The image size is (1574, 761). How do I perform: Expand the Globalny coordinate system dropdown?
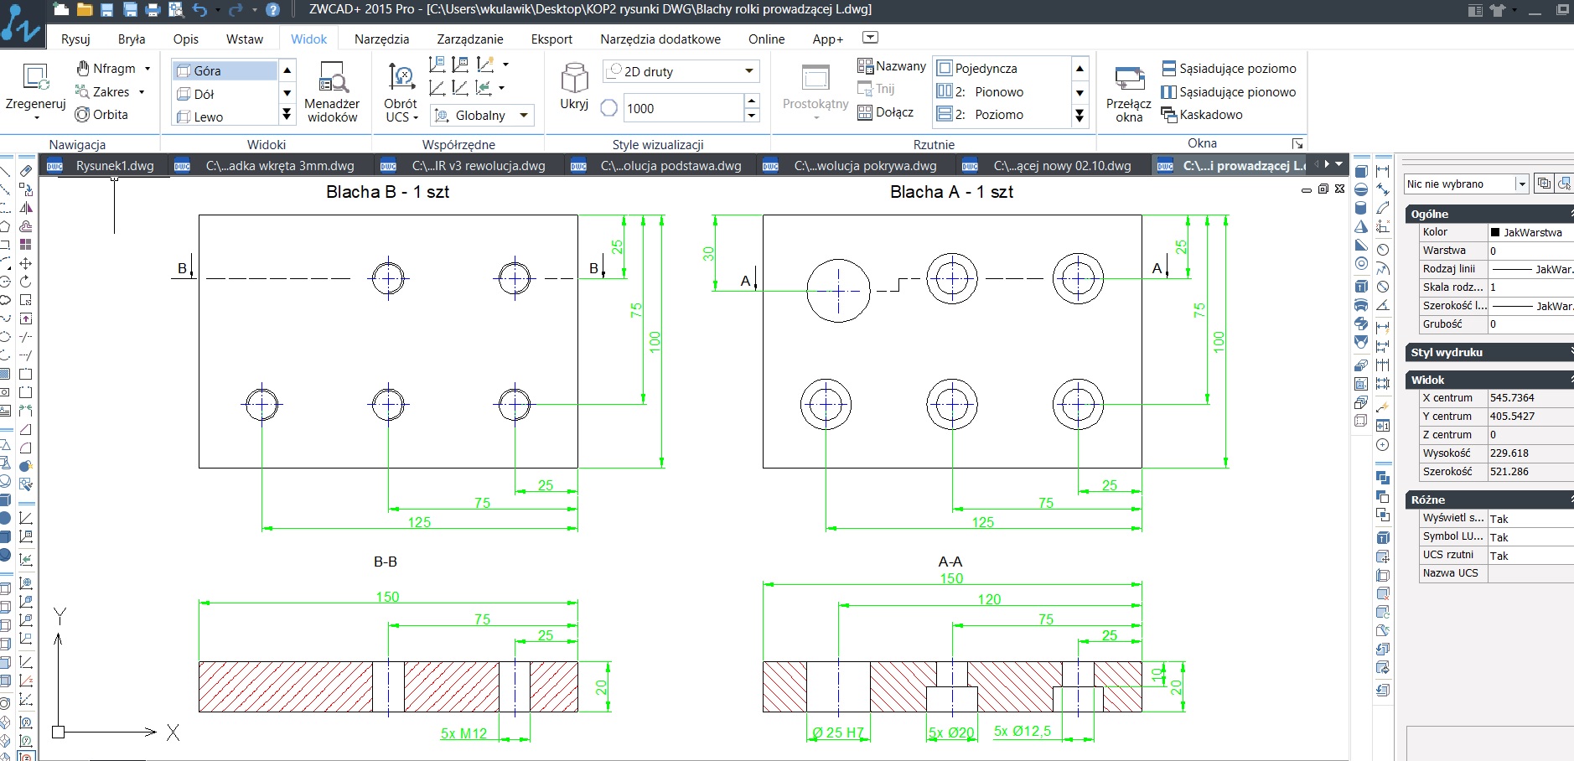(x=525, y=116)
